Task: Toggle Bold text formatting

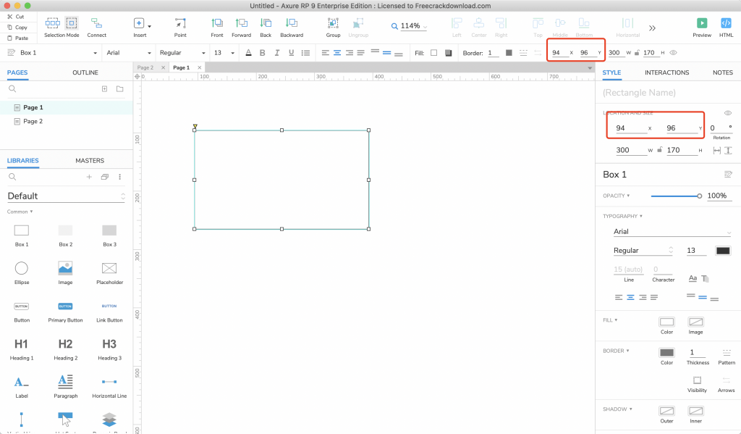Action: point(263,53)
